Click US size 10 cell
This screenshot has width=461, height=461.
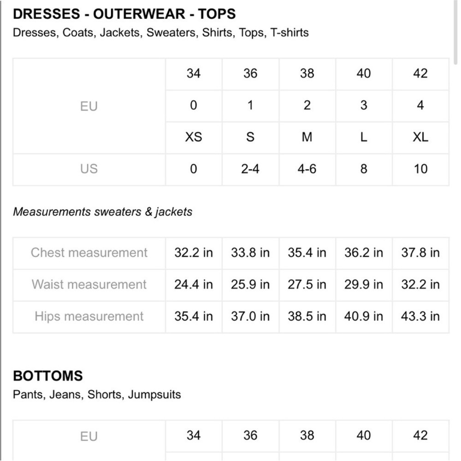click(x=420, y=169)
